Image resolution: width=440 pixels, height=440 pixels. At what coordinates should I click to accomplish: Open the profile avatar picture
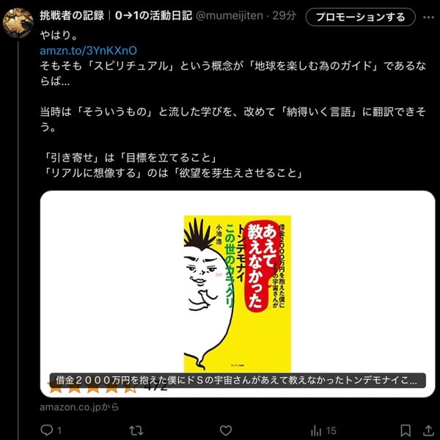point(18,23)
